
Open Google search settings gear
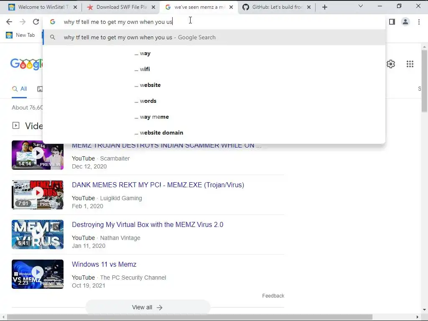[391, 64]
